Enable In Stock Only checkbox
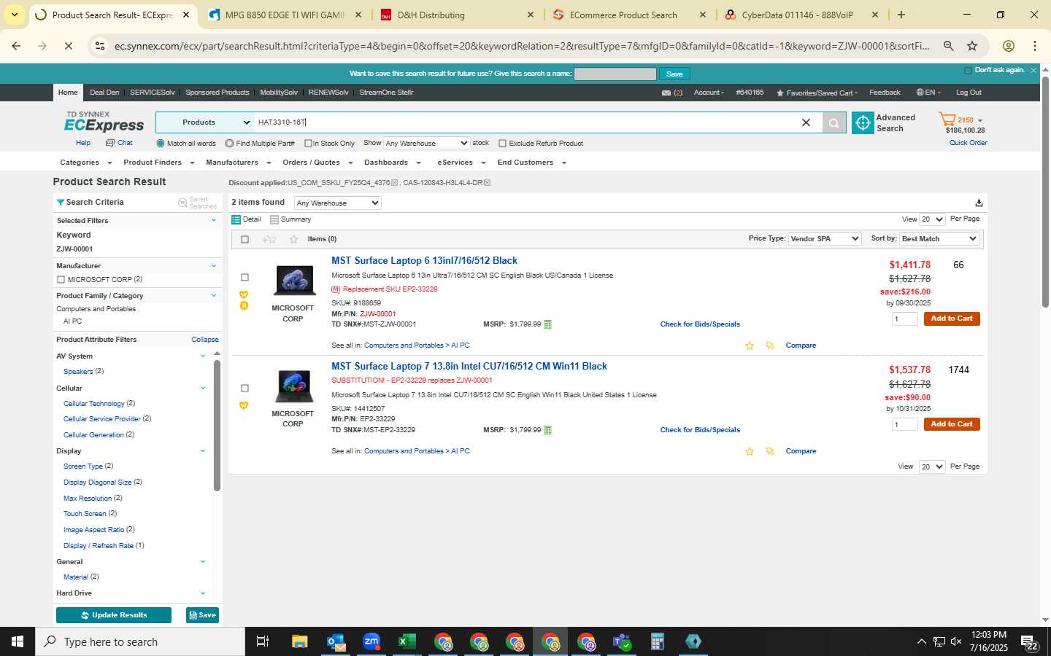Screen dimensions: 1051x656 (308, 144)
